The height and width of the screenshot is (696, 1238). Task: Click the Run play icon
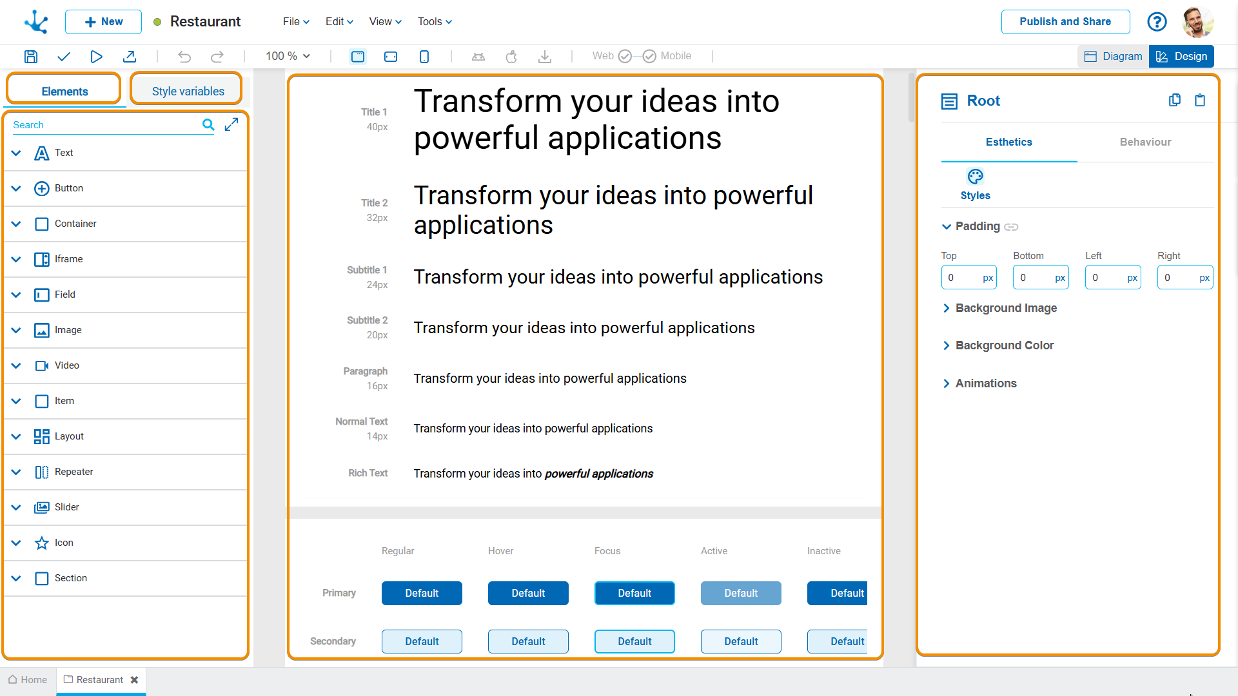96,57
